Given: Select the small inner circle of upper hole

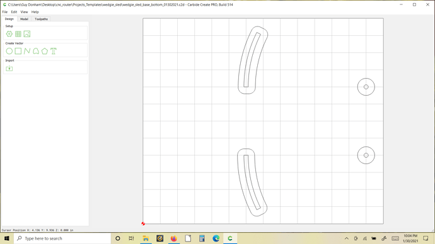Looking at the screenshot, I should tap(366, 87).
